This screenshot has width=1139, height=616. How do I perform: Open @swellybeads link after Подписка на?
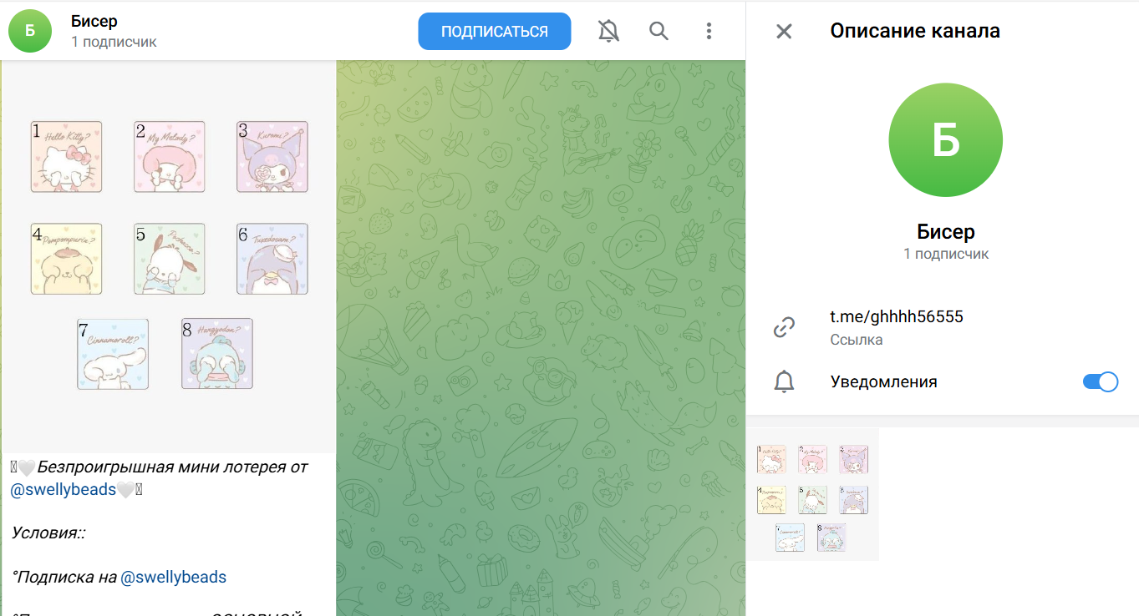[x=174, y=577]
